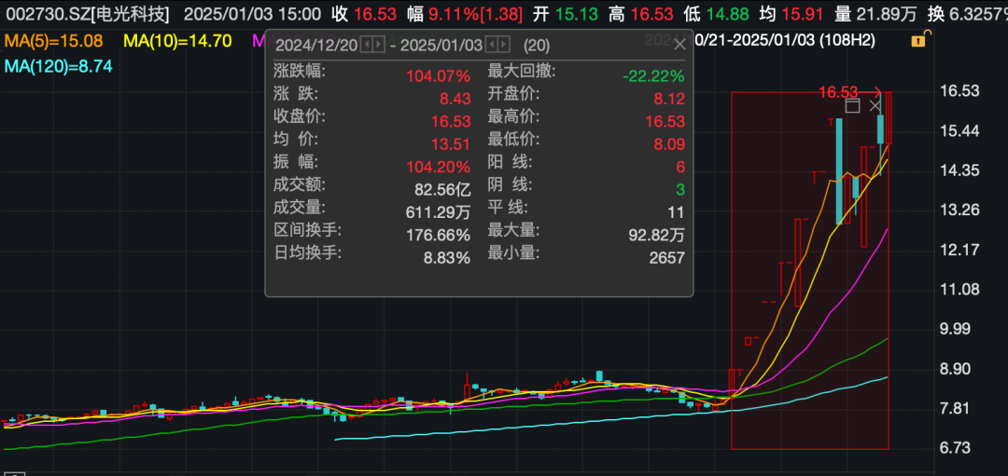Step the 2025/01/03 end date backward
The image size is (1008, 476).
(491, 45)
